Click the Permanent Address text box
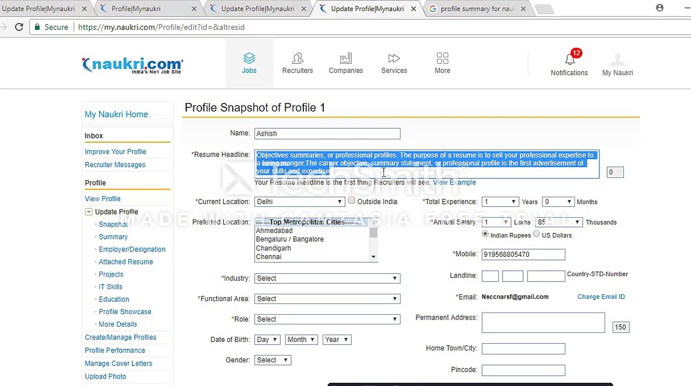Screen dimensions: 691x386 (x=543, y=323)
